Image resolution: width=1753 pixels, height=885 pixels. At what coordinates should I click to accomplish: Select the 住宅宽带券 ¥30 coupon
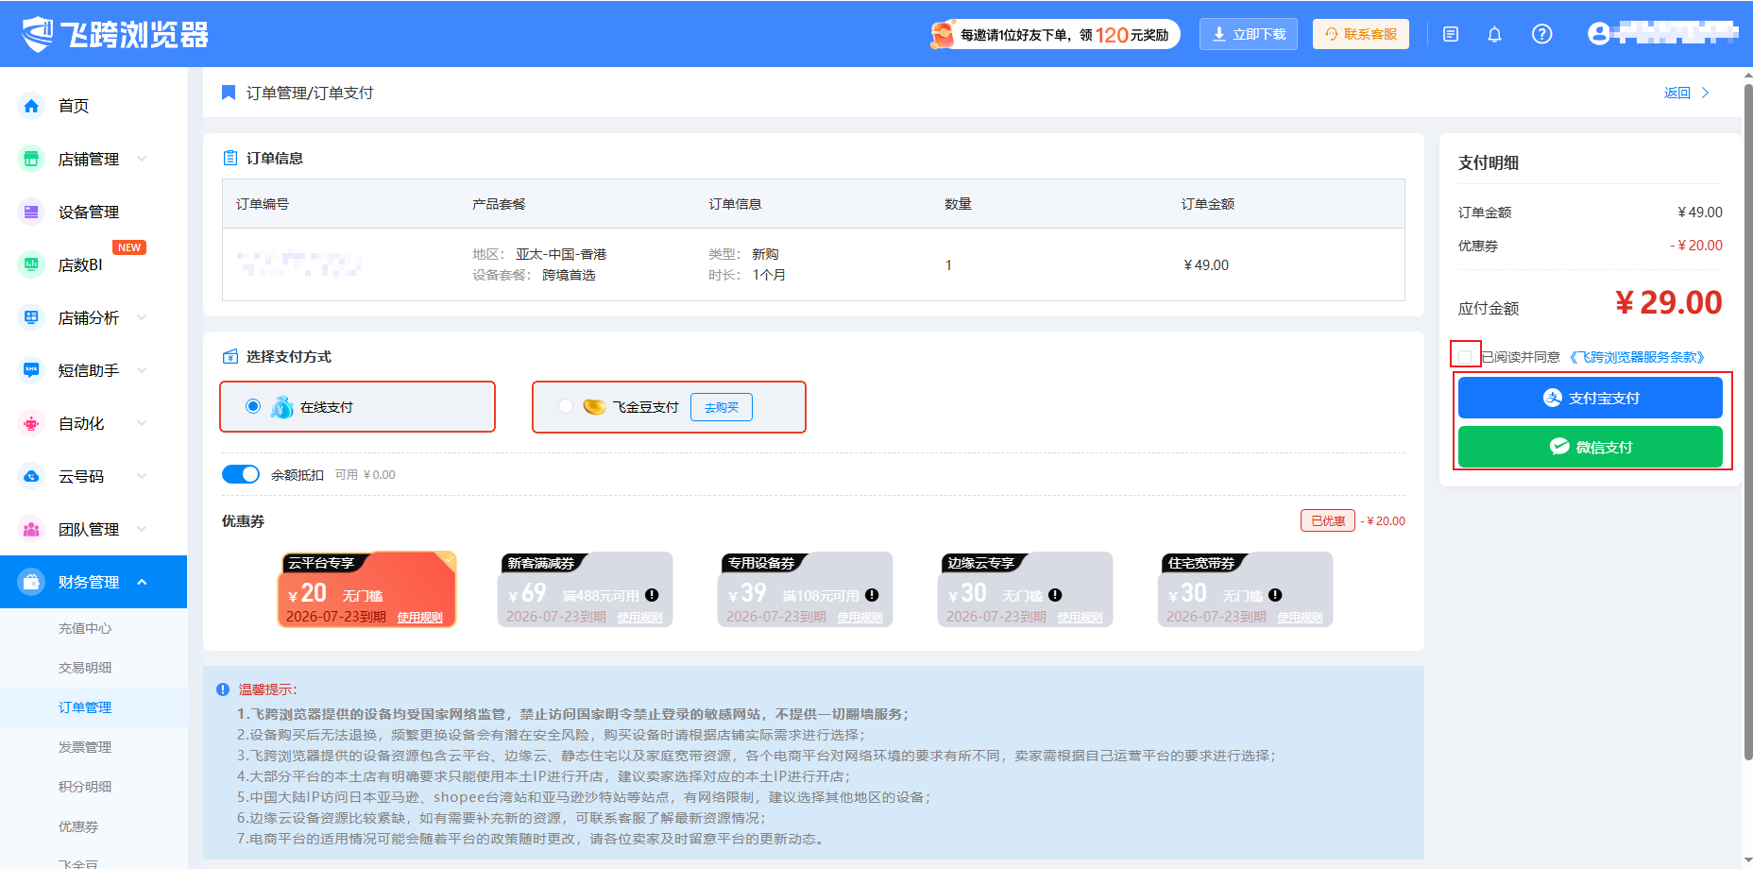1246,589
